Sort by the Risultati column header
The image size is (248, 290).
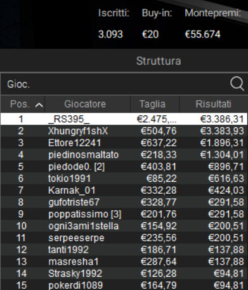pyautogui.click(x=214, y=104)
